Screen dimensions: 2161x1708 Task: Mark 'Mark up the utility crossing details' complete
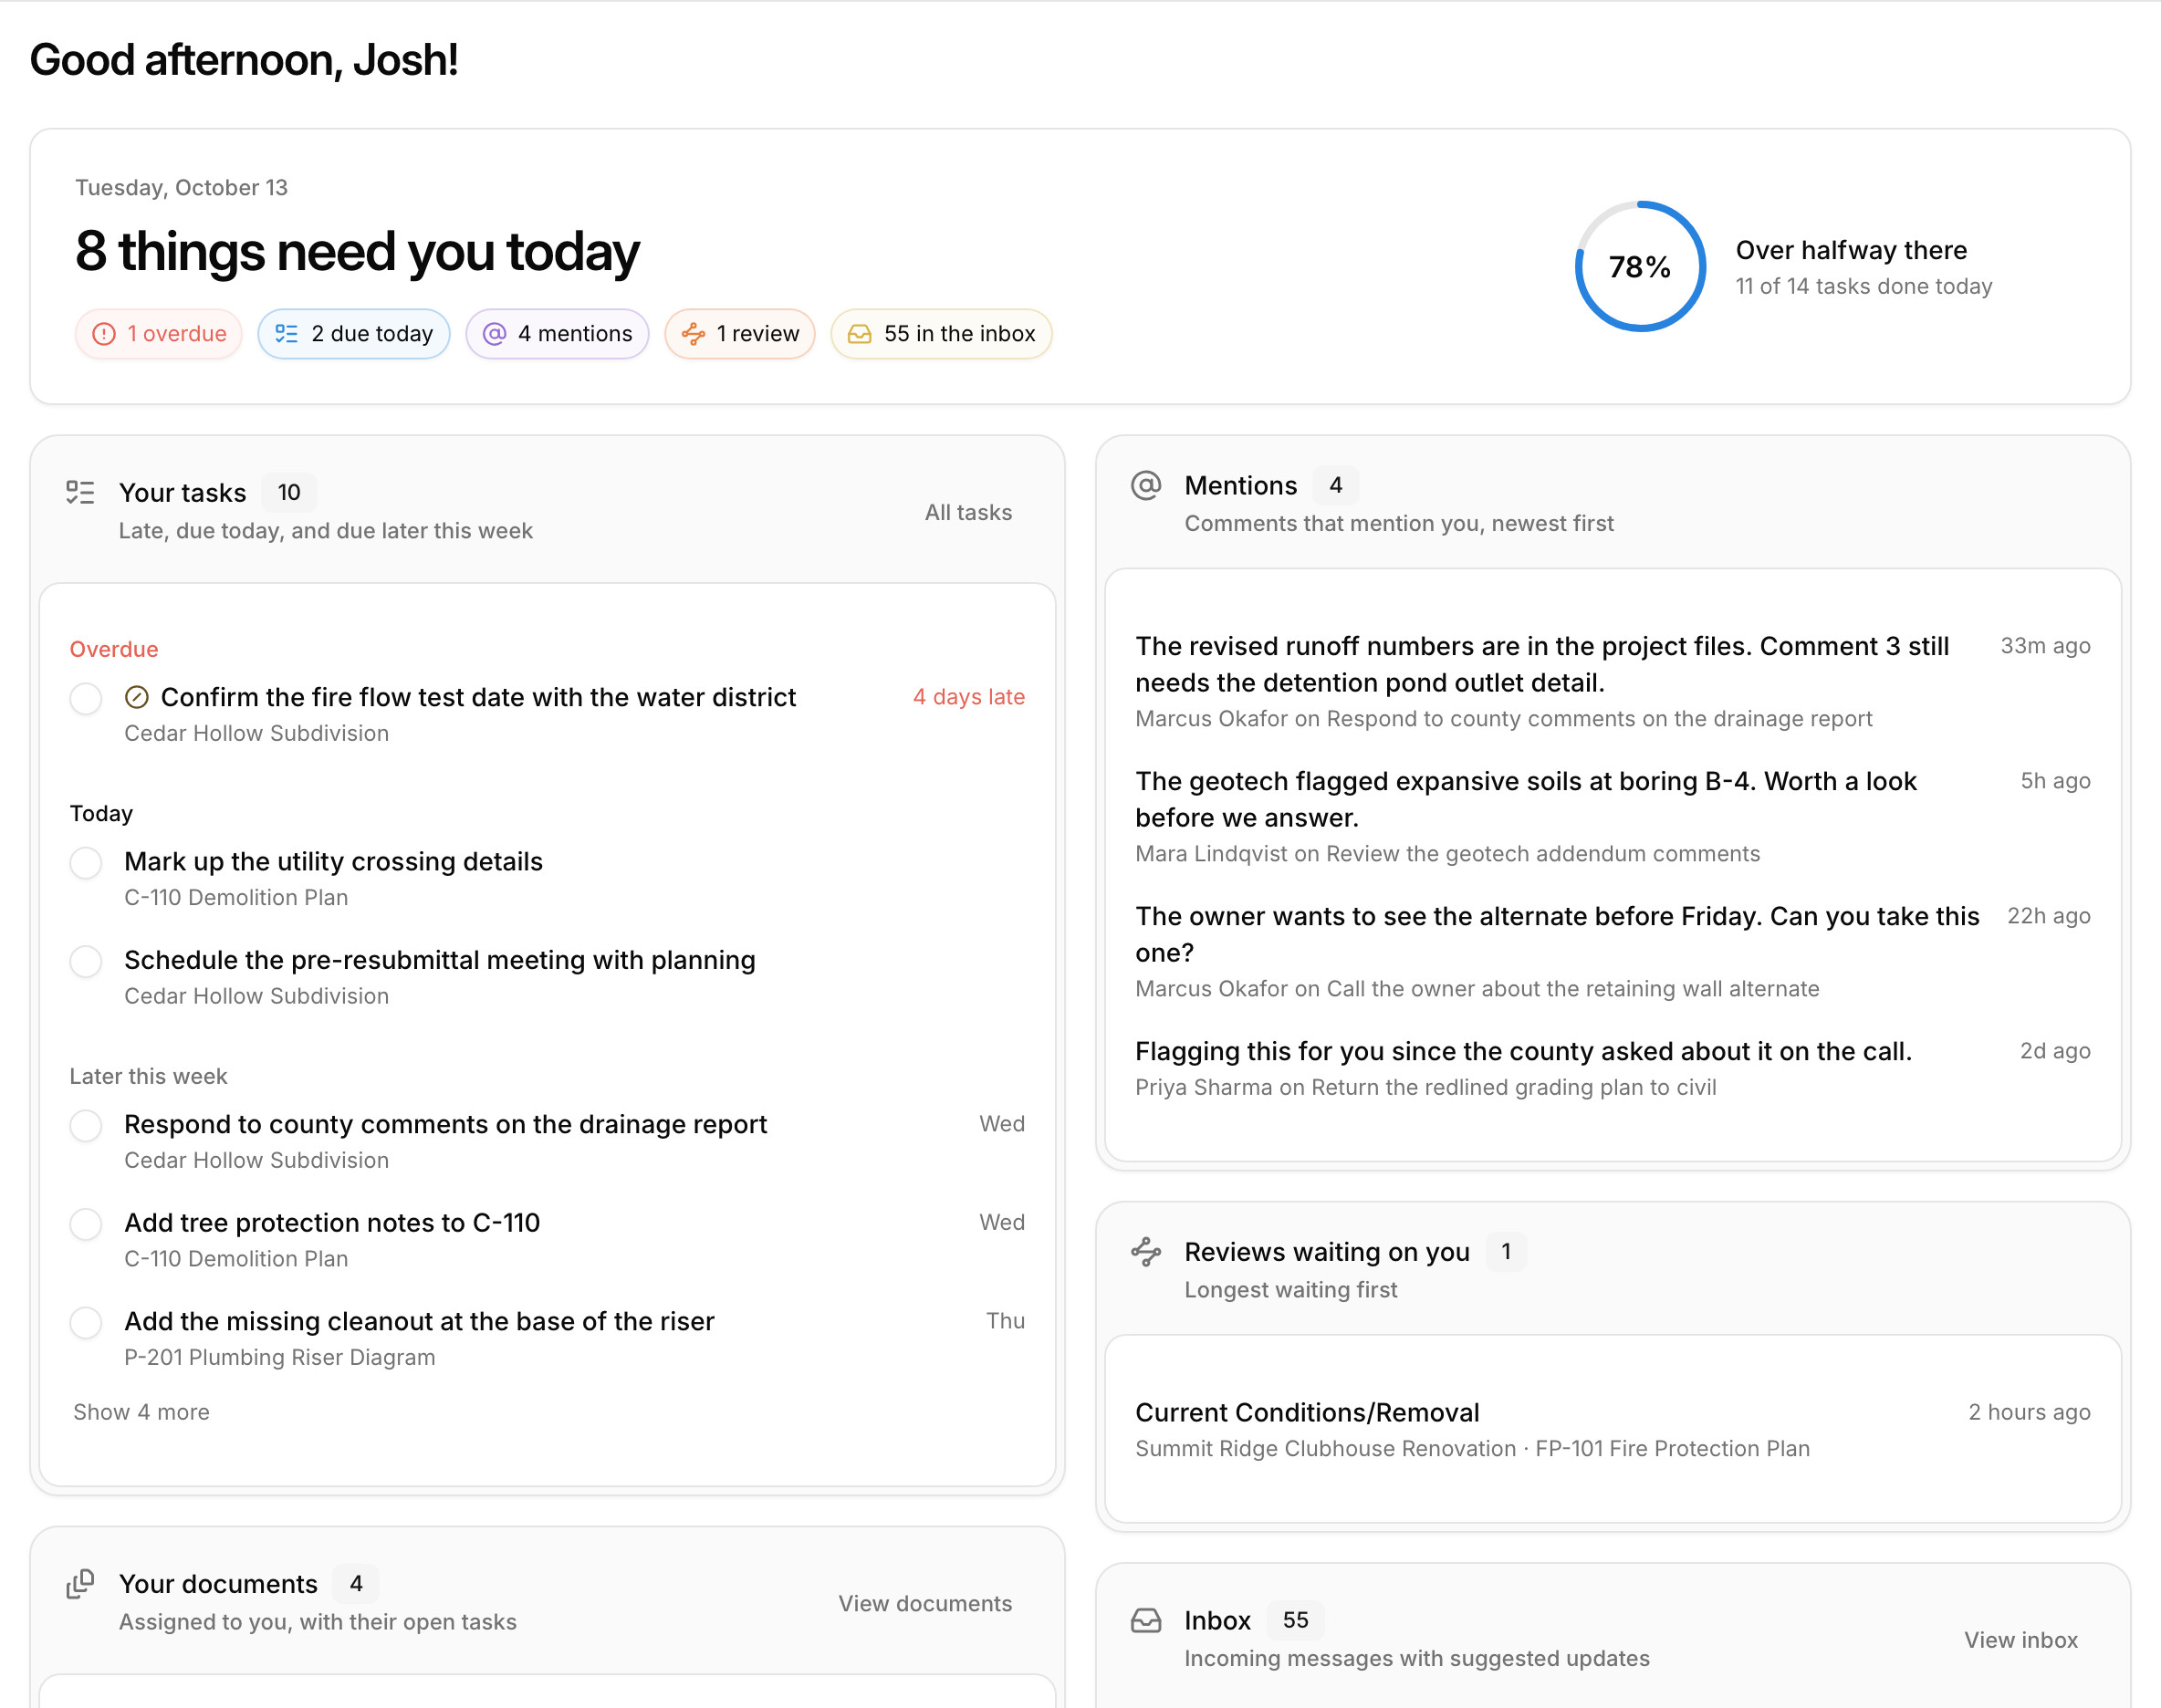click(x=86, y=862)
